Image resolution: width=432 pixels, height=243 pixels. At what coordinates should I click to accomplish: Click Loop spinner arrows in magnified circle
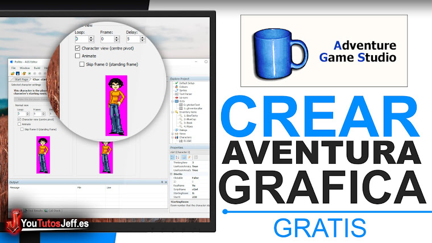click(x=91, y=39)
